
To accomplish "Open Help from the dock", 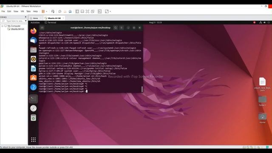I will click(33, 87).
